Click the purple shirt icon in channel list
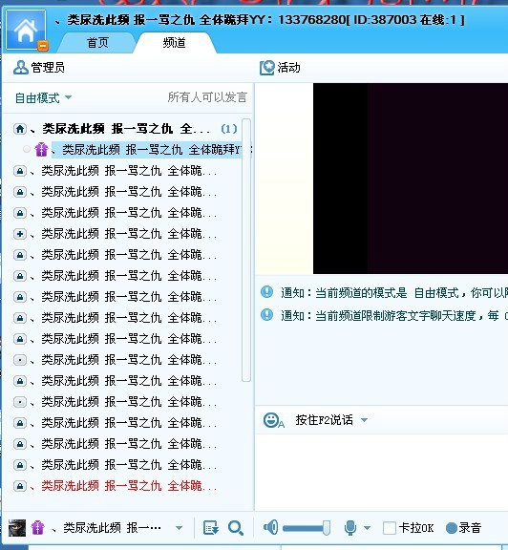The height and width of the screenshot is (550, 508). click(41, 150)
